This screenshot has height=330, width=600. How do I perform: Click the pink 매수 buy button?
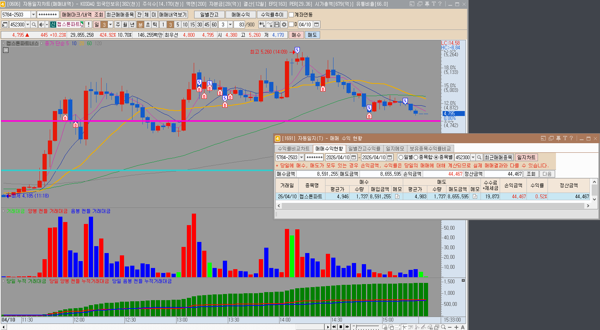[x=296, y=35]
